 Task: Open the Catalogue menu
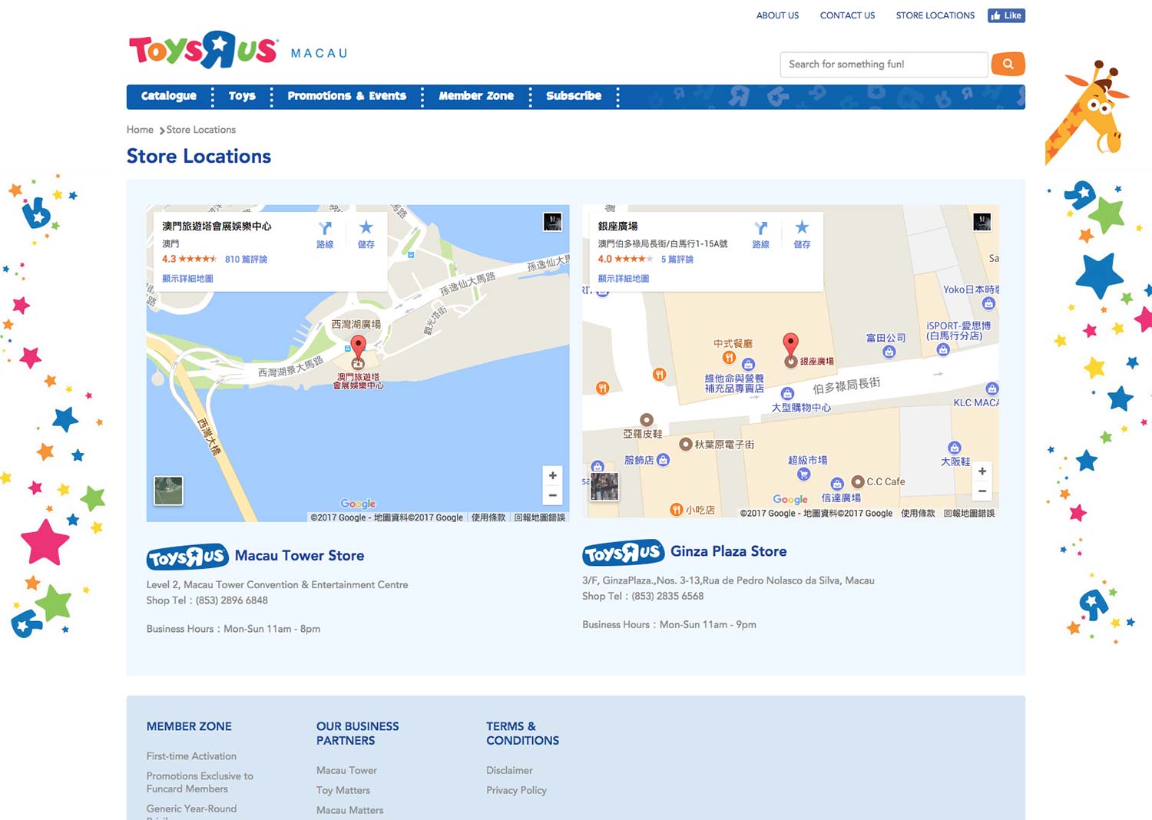169,96
